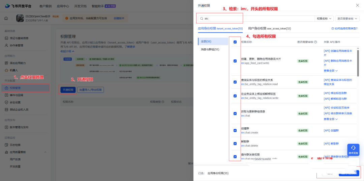Open the [API] 修改群菜单元信息 link
This screenshot has height=181, width=364.
338,113
